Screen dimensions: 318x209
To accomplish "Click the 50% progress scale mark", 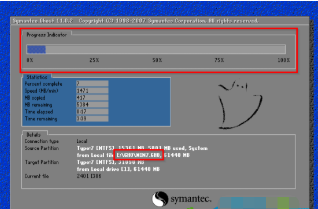I will coord(157,60).
